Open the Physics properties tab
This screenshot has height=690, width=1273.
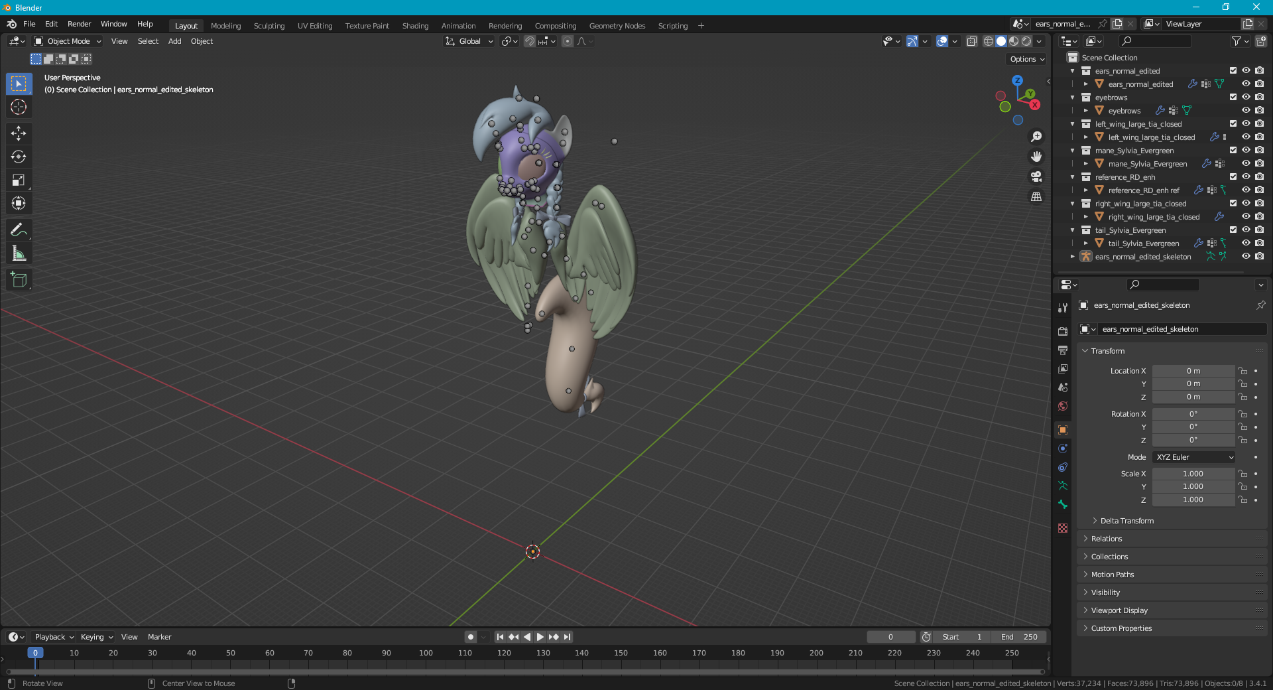pyautogui.click(x=1063, y=448)
